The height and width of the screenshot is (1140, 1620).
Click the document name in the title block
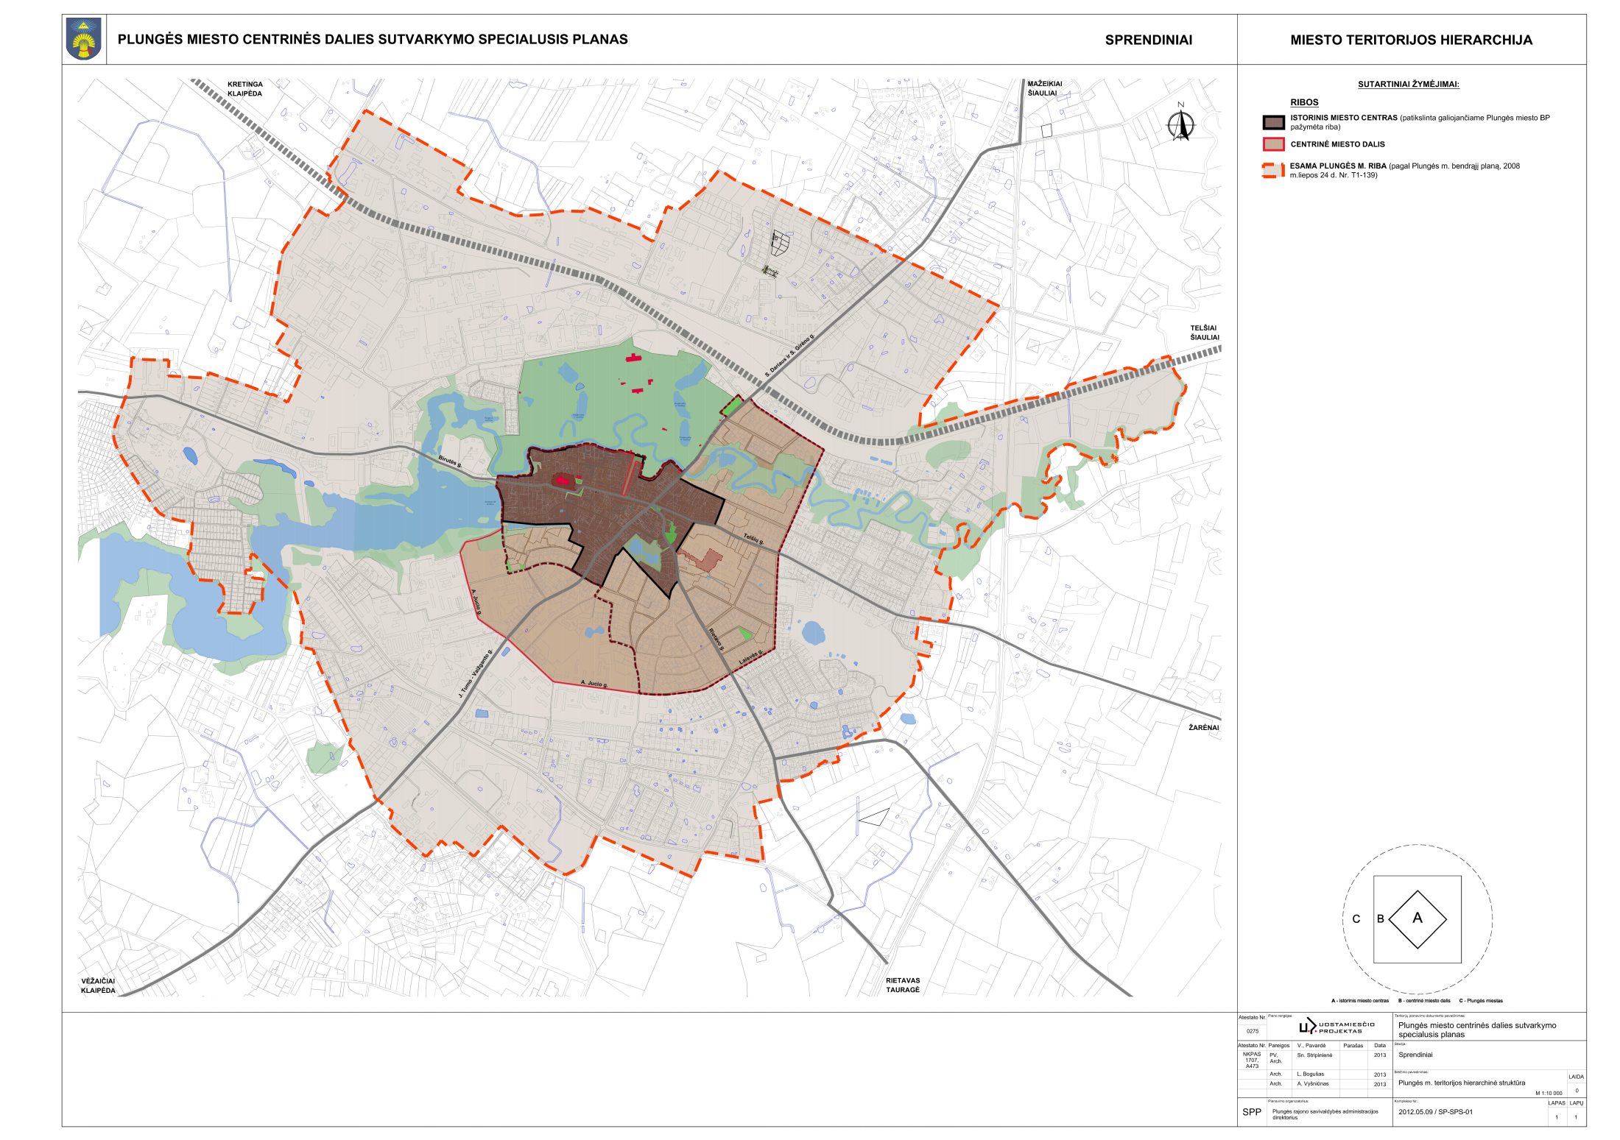(x=1476, y=1030)
